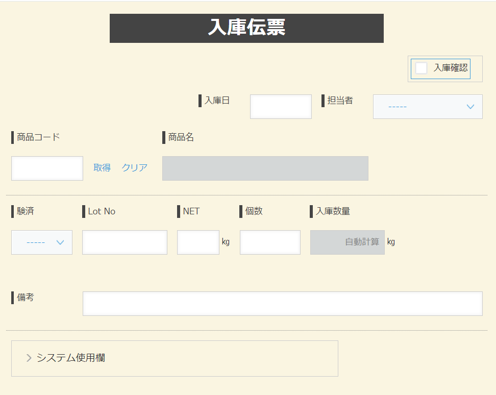This screenshot has width=496, height=395.
Task: Click the 取得 link
Action: [102, 168]
